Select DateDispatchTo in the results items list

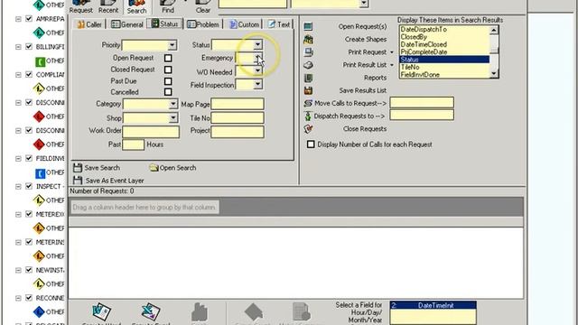(x=444, y=29)
